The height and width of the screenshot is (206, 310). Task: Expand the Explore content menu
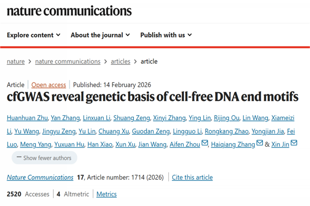click(34, 35)
